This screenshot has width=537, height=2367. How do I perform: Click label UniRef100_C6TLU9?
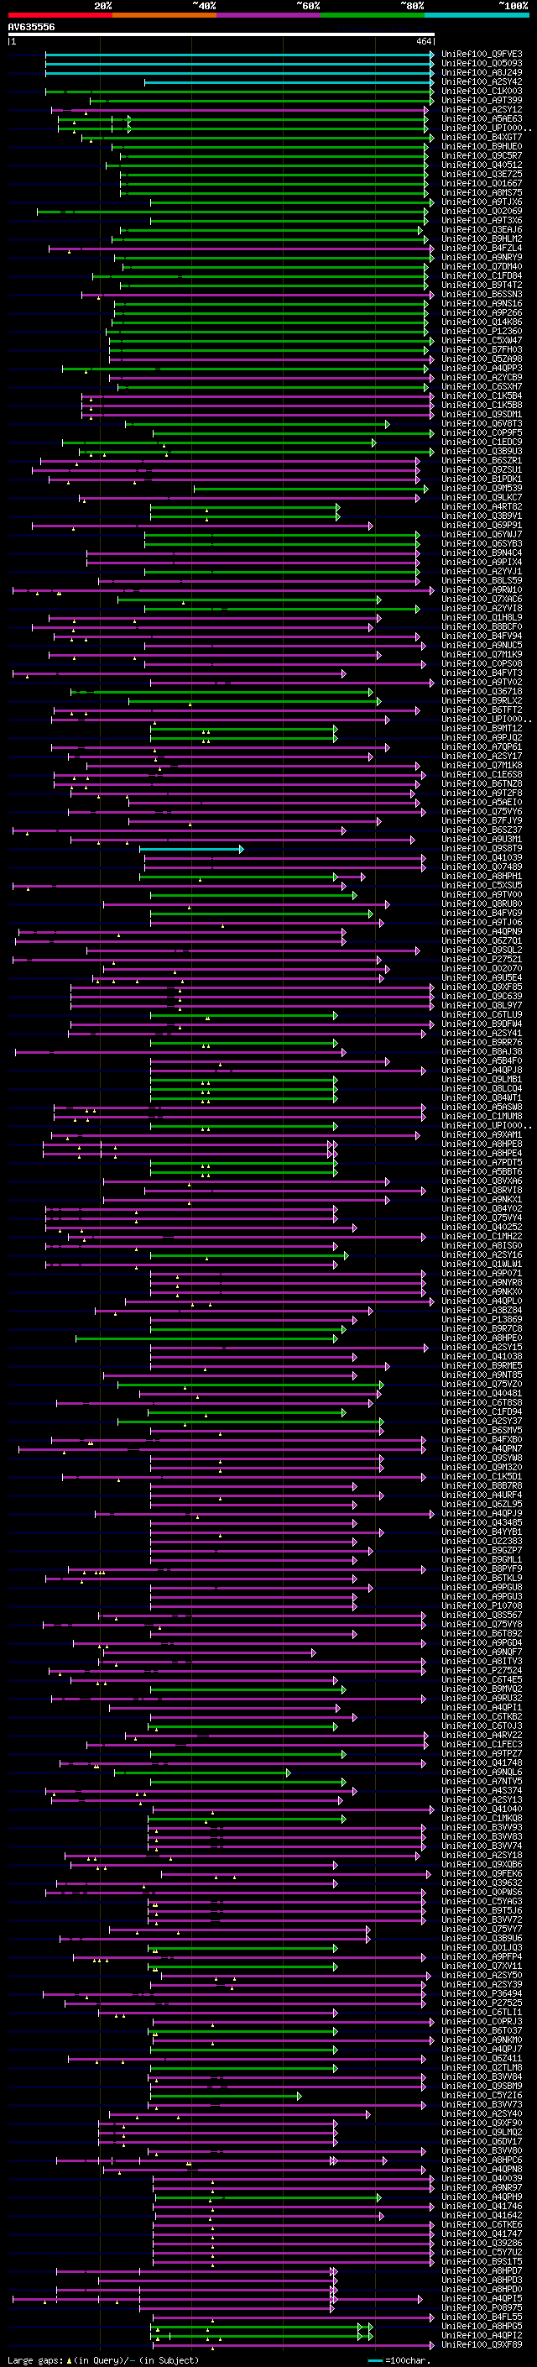point(482,1014)
